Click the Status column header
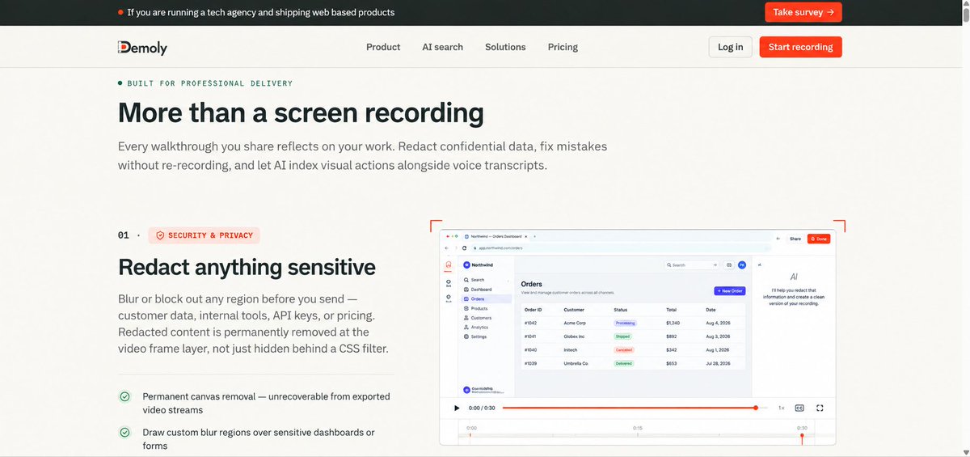 pos(620,310)
